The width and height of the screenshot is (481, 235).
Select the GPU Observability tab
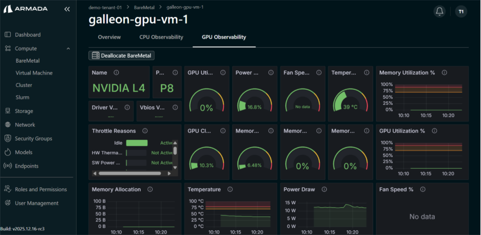tap(224, 37)
